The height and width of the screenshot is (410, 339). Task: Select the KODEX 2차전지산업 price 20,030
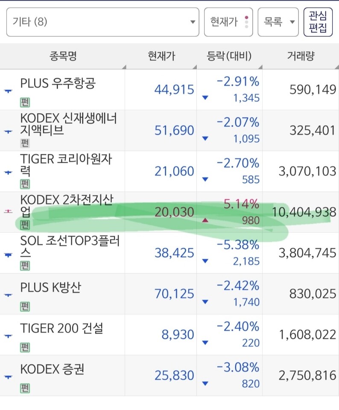point(174,212)
